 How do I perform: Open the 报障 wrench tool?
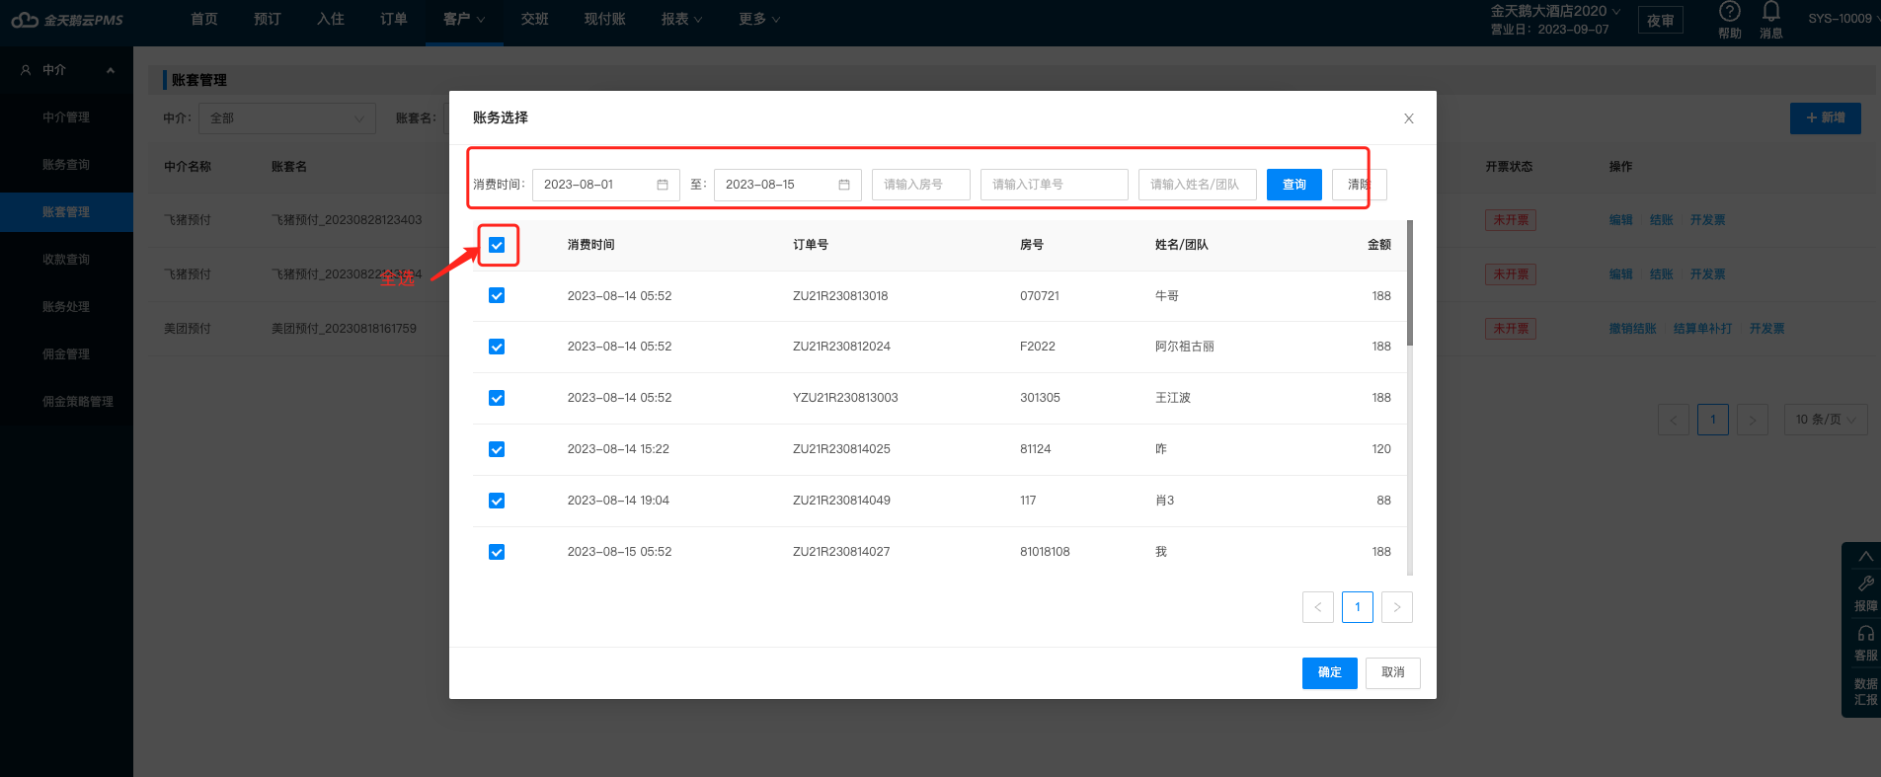click(x=1865, y=592)
